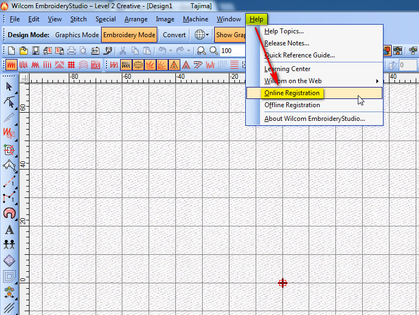The image size is (419, 315).
Task: Open the Edit menu
Action: pos(34,19)
